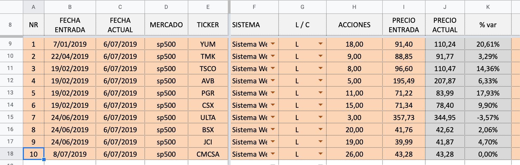Select column A header

point(33,7)
